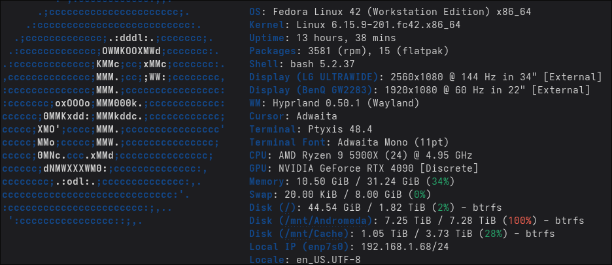Click the BenQ GW2283 display line
612x265 pixels.
click(420, 90)
